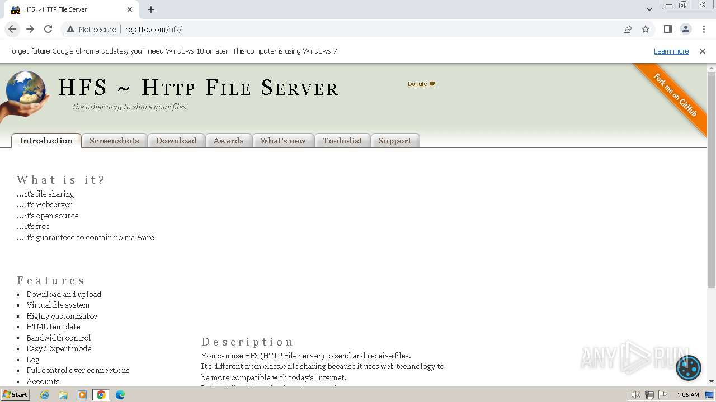716x402 pixels.
Task: Close the HFS ~ HTTP File Server tab
Action: [x=130, y=9]
